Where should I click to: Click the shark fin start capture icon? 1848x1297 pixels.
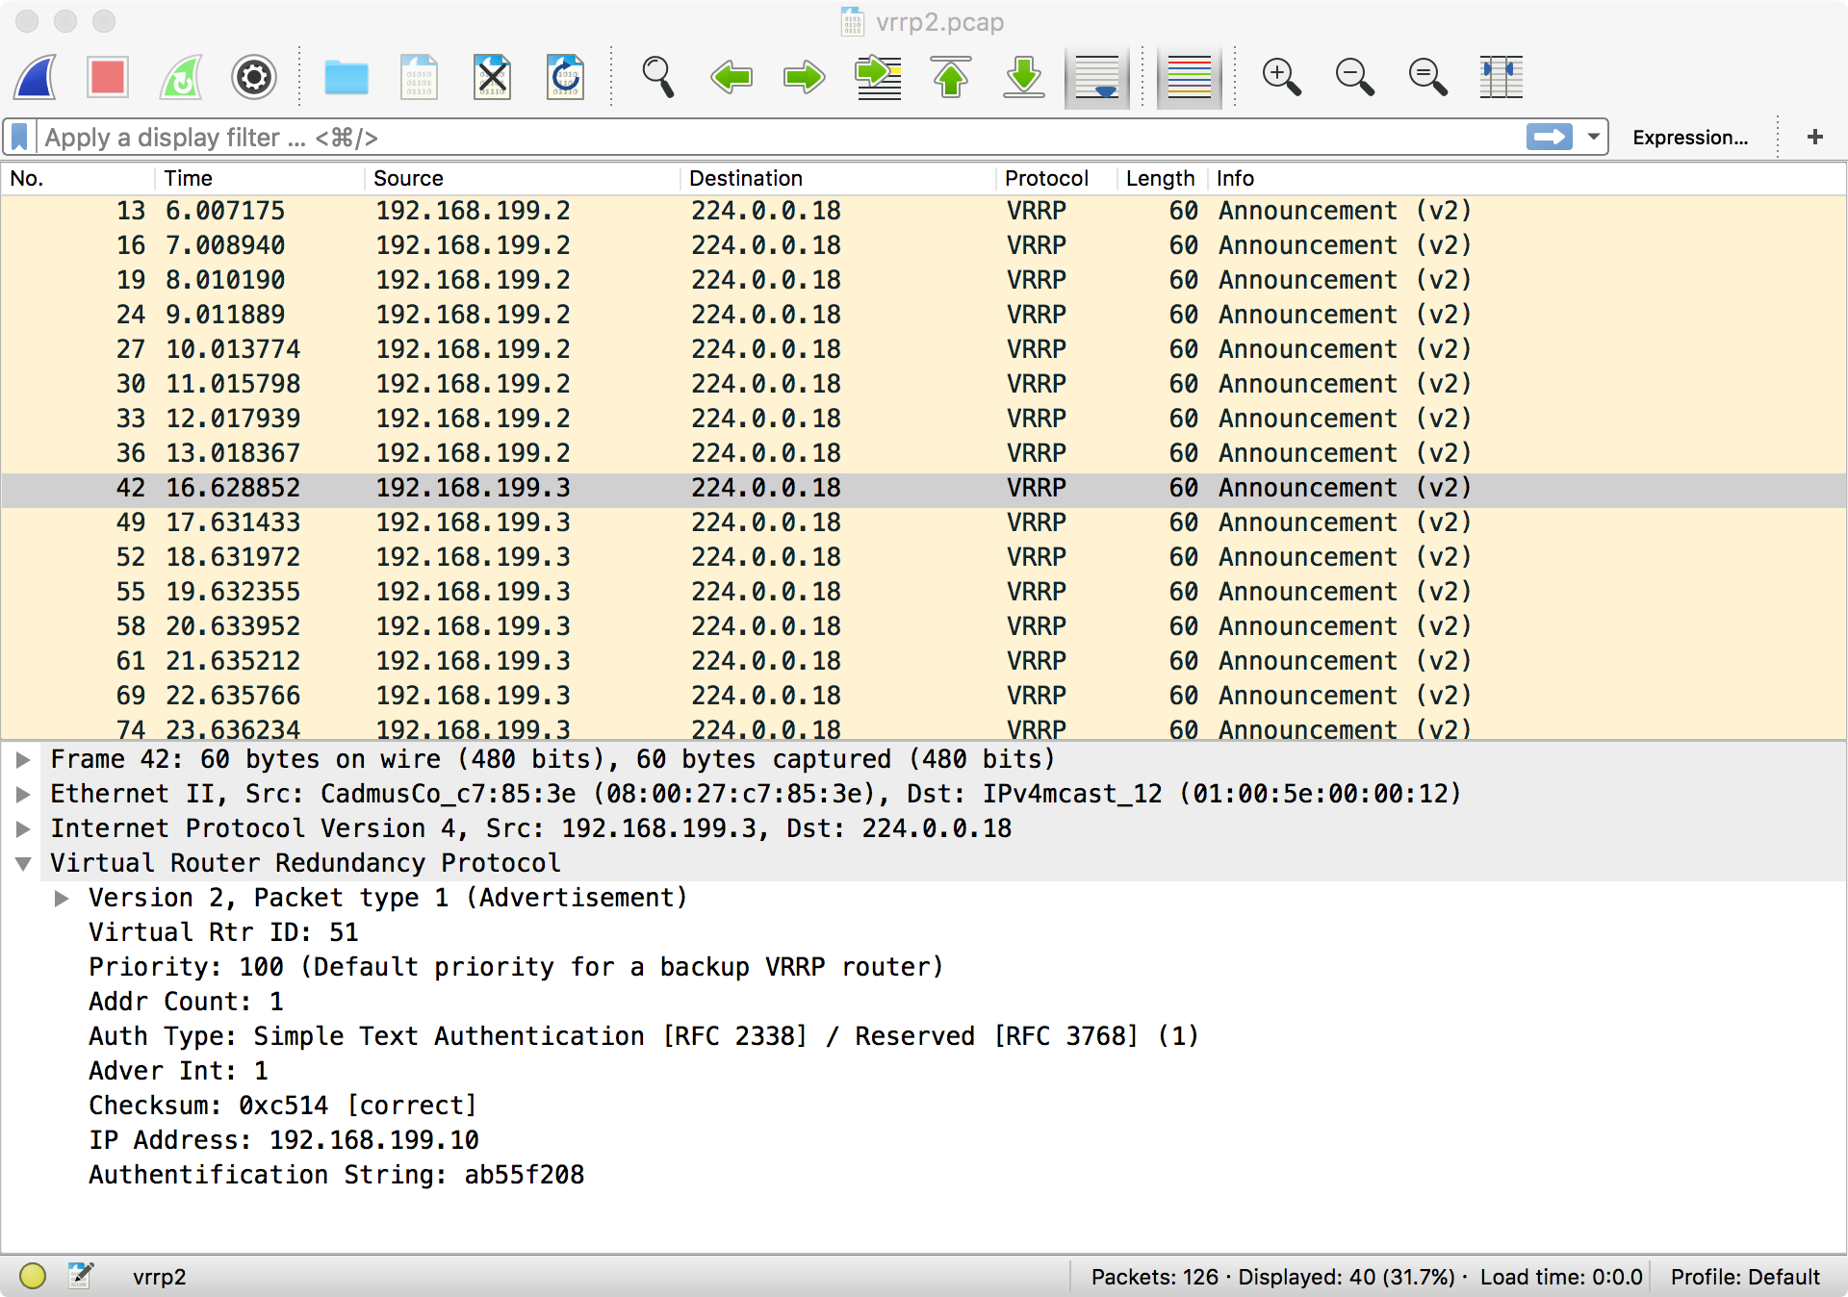(x=37, y=77)
